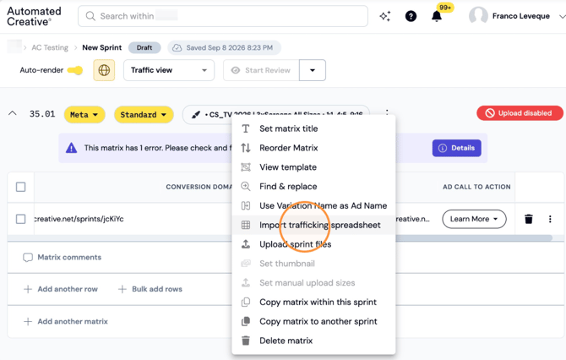Check the header select-all checkbox
The image size is (566, 360).
click(21, 187)
